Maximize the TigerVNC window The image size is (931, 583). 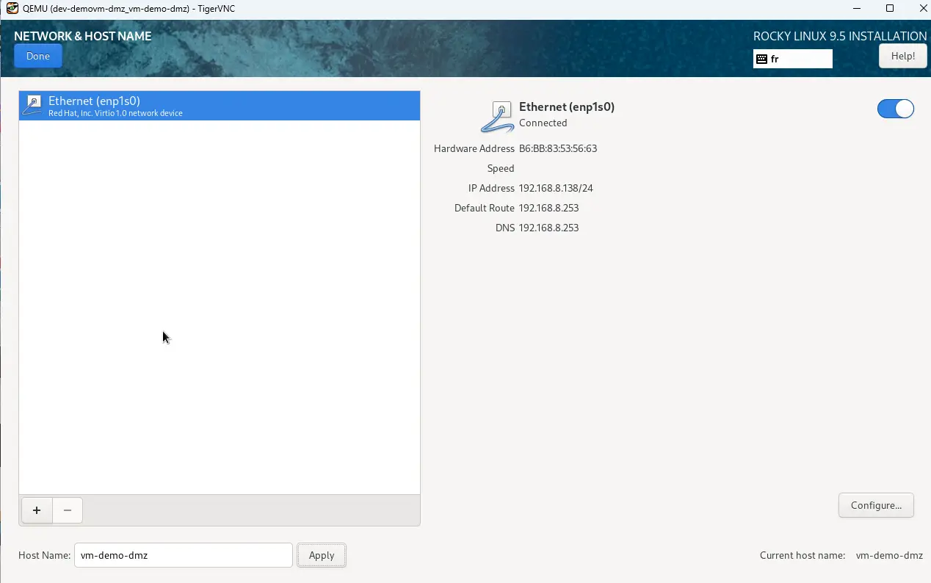coord(890,8)
